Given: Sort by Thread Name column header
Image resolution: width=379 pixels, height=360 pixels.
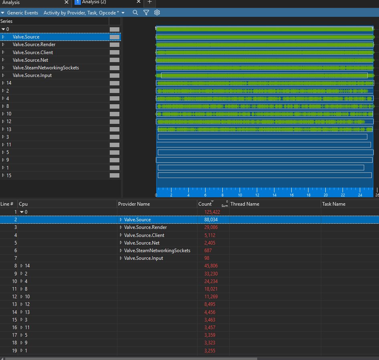Looking at the screenshot, I should coord(245,204).
